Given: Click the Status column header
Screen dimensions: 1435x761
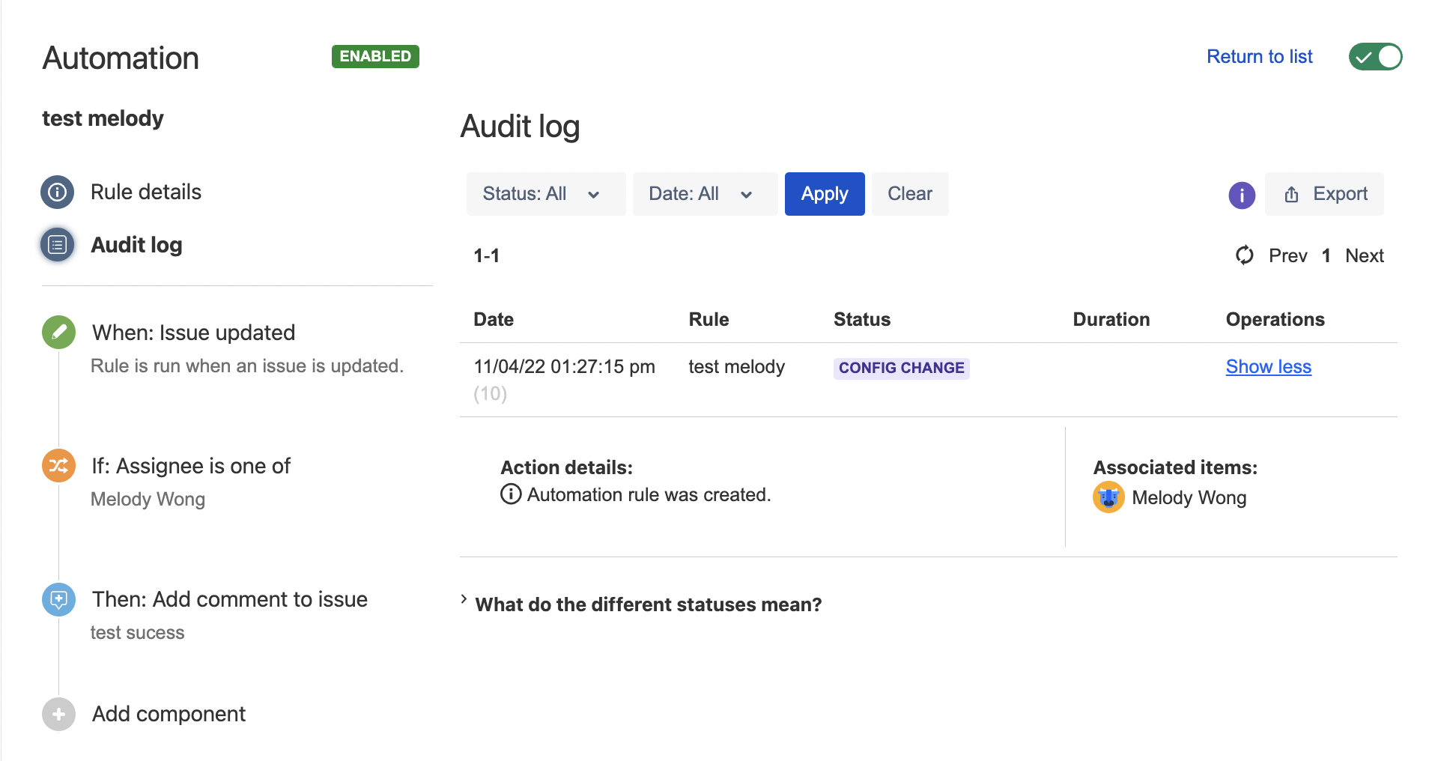Looking at the screenshot, I should [x=862, y=320].
